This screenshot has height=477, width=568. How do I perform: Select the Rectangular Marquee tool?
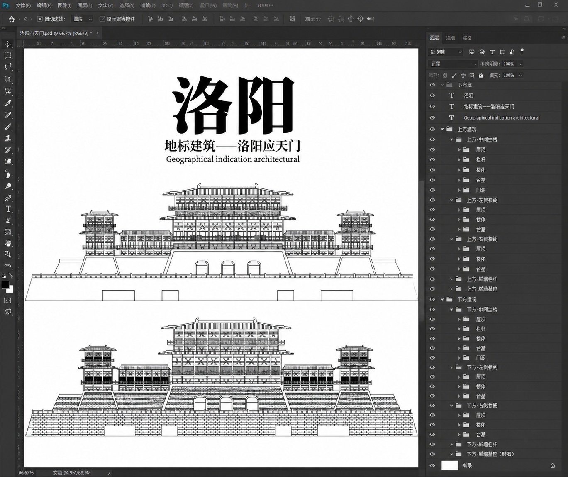[8, 55]
